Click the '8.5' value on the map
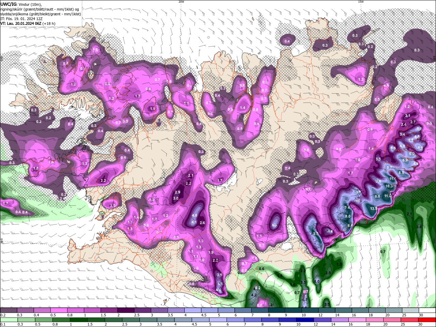 pos(401,173)
